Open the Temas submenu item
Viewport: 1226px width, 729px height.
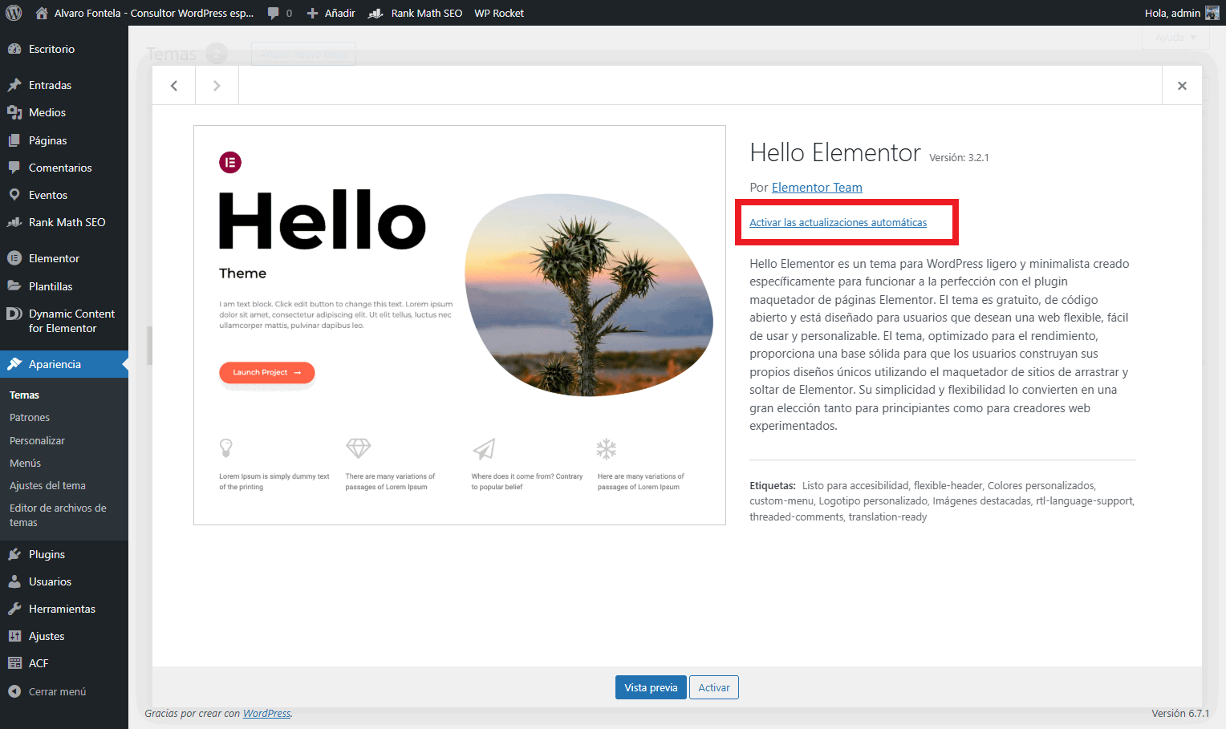click(x=24, y=395)
